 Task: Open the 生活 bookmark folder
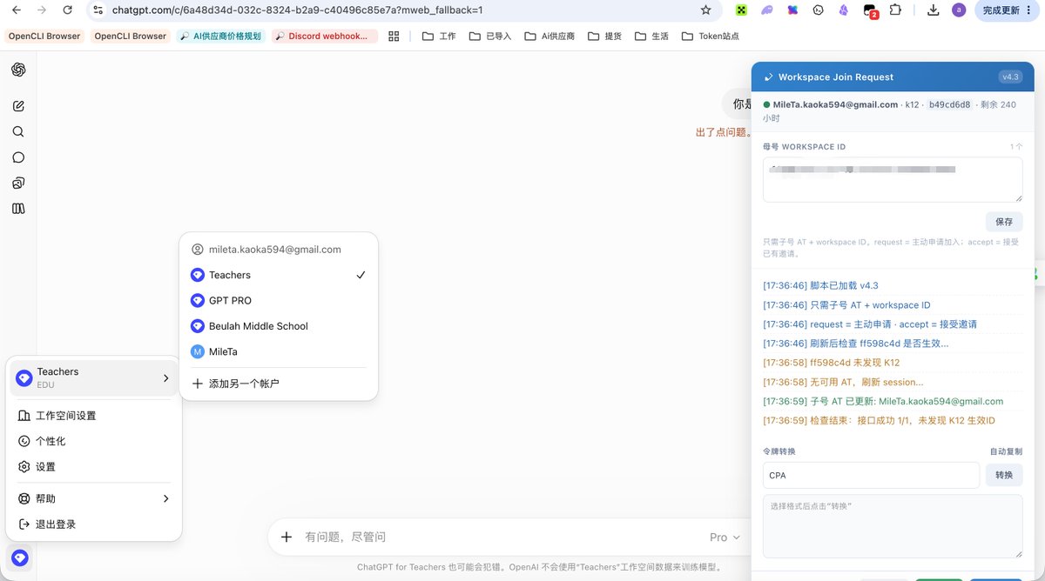coord(652,36)
